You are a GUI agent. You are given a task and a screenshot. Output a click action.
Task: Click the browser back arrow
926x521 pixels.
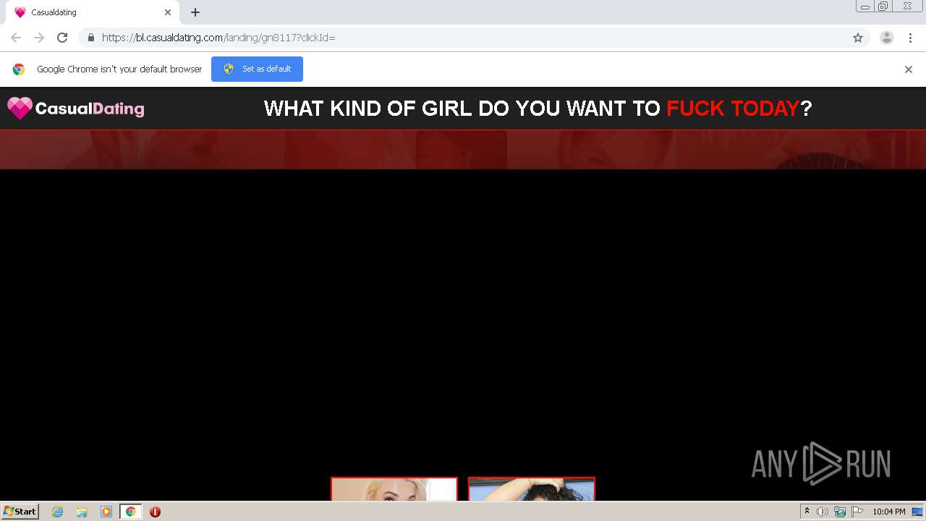click(16, 38)
